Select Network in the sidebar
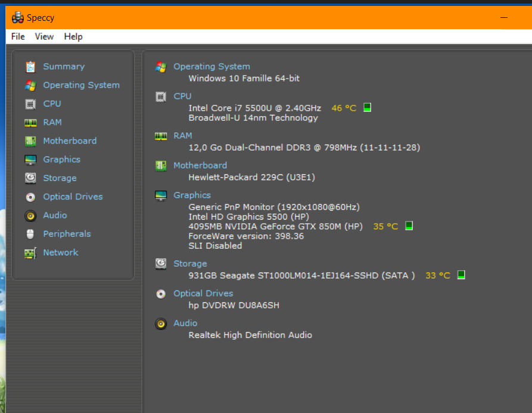 tap(61, 253)
